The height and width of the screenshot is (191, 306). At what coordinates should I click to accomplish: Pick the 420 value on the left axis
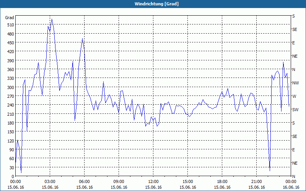pyautogui.click(x=11, y=52)
